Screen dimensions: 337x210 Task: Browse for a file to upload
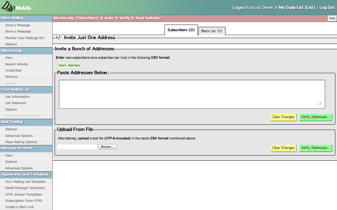point(107,147)
